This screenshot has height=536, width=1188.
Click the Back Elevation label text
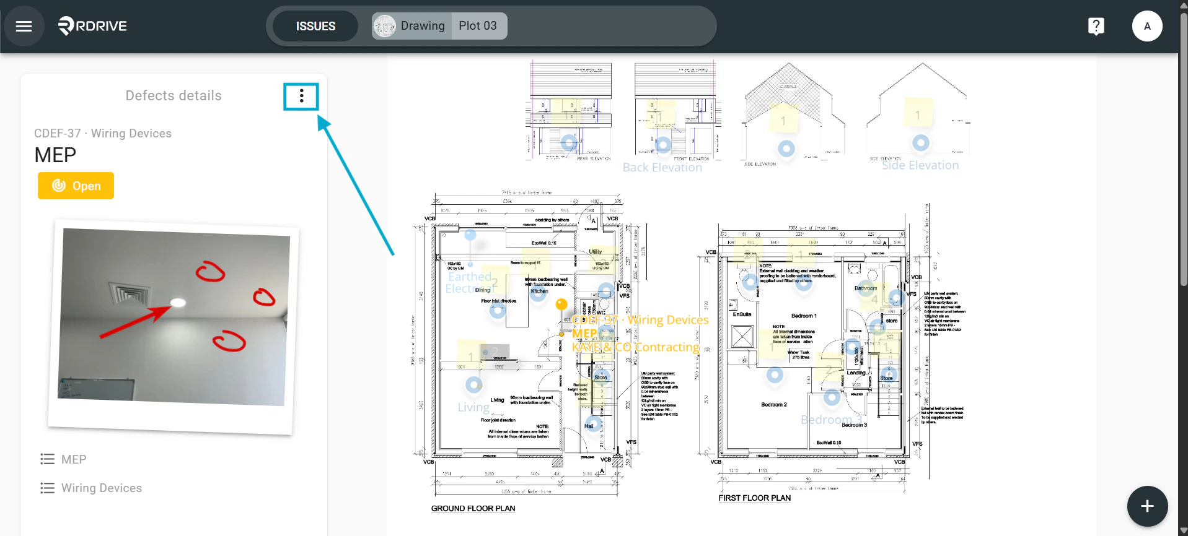(662, 167)
